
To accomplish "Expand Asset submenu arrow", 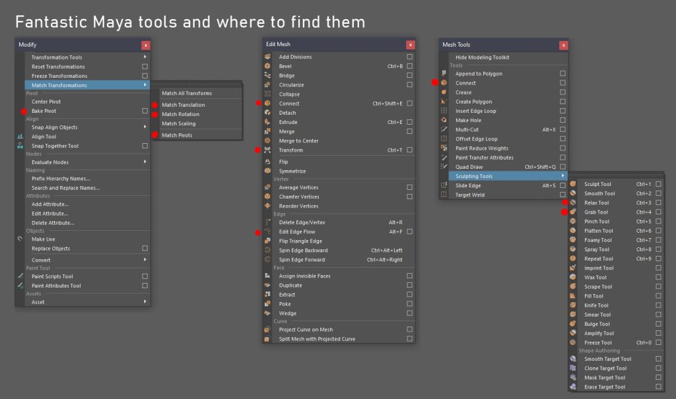I will 145,301.
